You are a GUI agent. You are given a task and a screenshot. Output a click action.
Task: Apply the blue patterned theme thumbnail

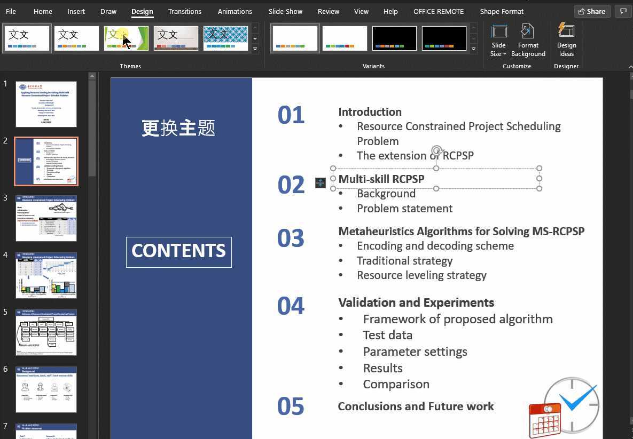[x=225, y=38]
